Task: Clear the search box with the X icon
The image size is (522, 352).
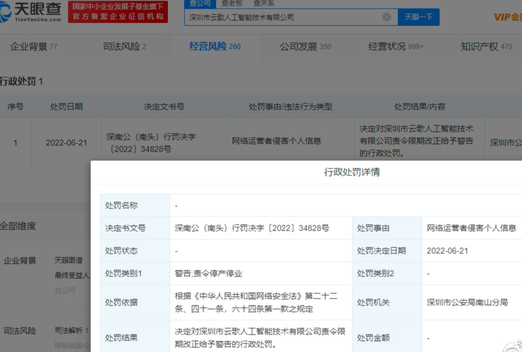Action: 387,17
